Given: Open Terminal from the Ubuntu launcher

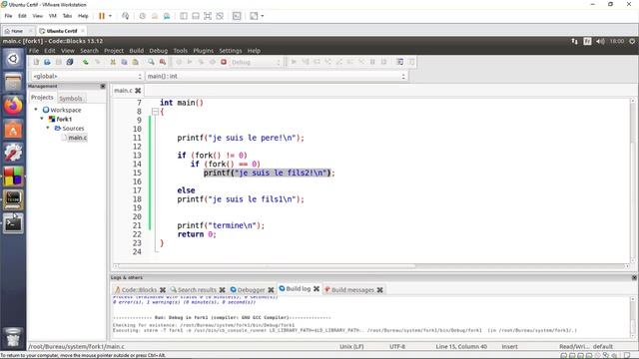Looking at the screenshot, I should pyautogui.click(x=13, y=223).
